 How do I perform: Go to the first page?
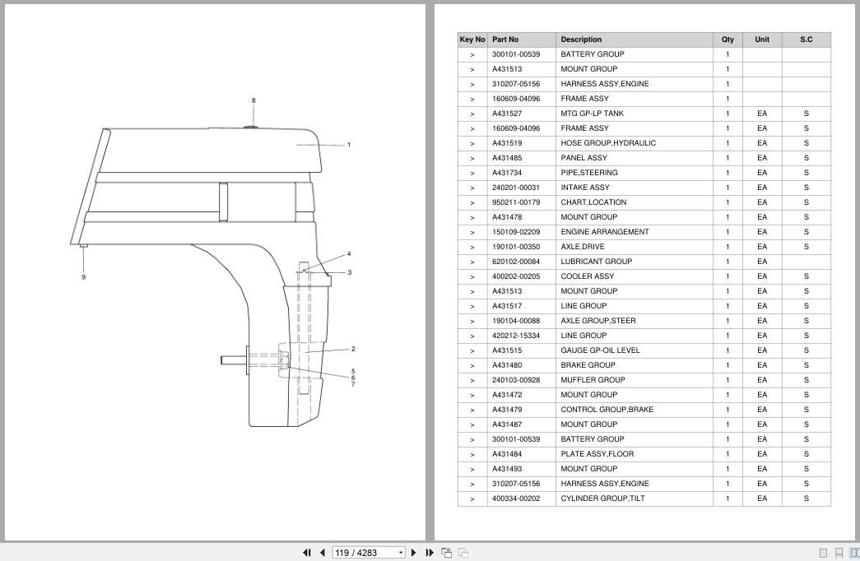pyautogui.click(x=307, y=552)
